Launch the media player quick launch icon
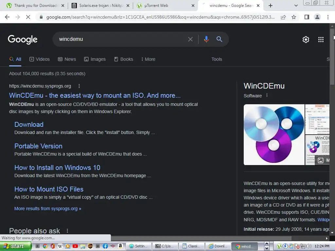This screenshot has width=335, height=251. (67, 246)
